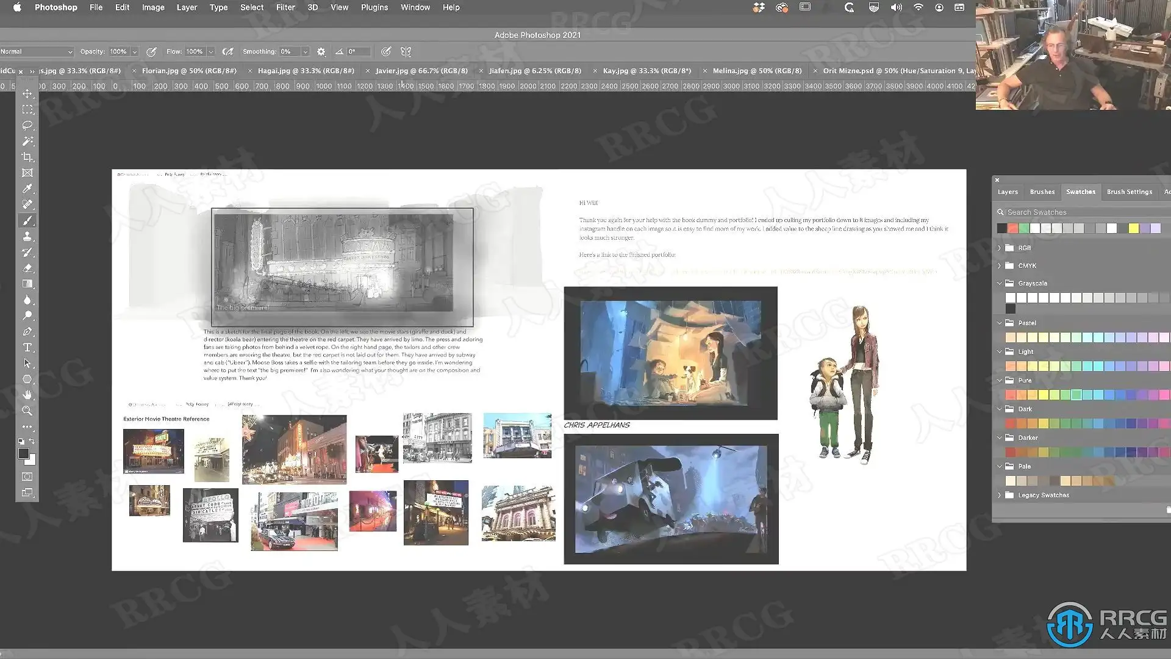Select the Lasso tool
1171x659 pixels.
click(x=27, y=125)
